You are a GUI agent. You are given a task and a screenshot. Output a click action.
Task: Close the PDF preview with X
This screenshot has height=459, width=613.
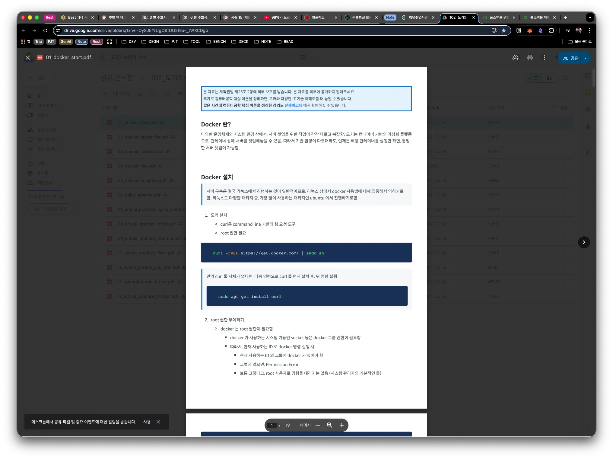tap(28, 57)
